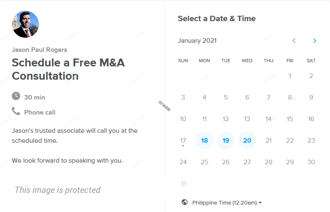The height and width of the screenshot is (212, 330).
Task: Click the clock duration icon
Action: pyautogui.click(x=16, y=96)
